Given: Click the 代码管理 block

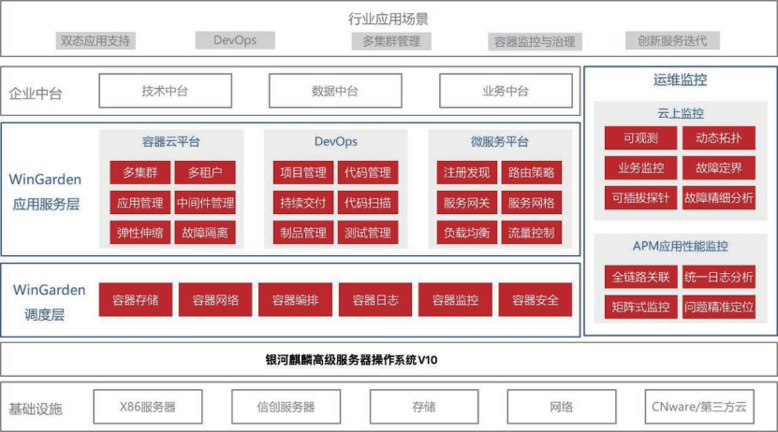Looking at the screenshot, I should point(368,172).
